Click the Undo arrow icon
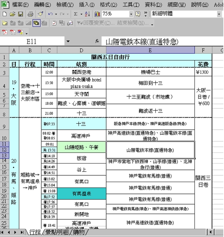Viewport: 224px width, 237px height. coord(50,14)
